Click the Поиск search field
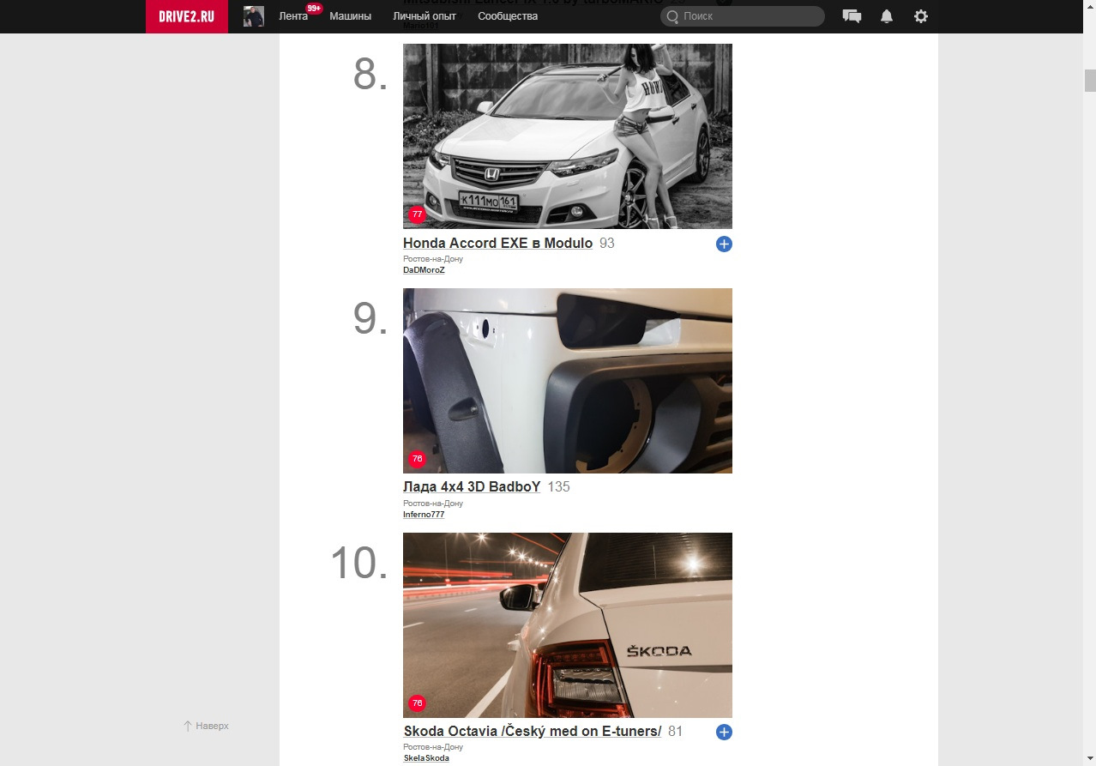This screenshot has width=1096, height=766. (x=743, y=16)
